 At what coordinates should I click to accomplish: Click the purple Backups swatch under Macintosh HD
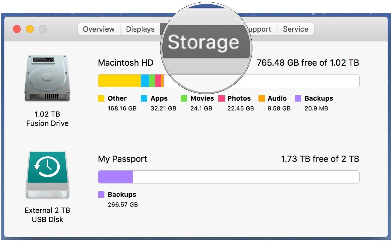(298, 98)
